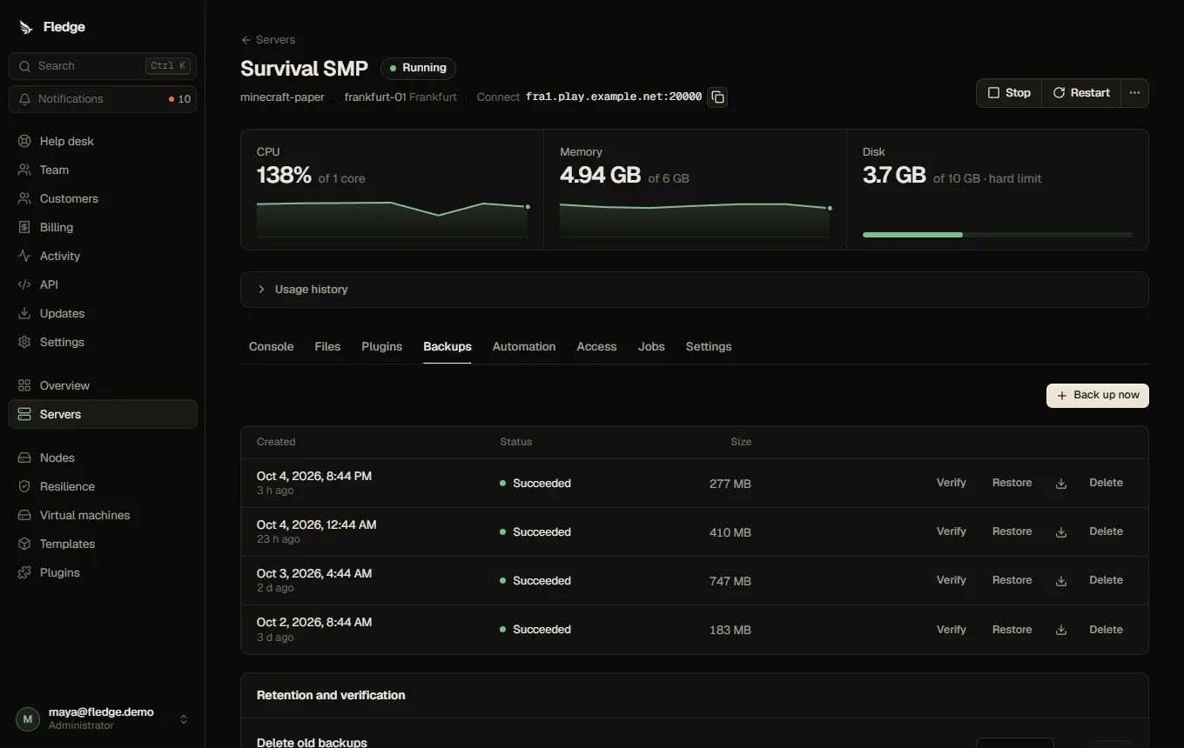Verify the Oct 2 8:44 AM backup
The width and height of the screenshot is (1184, 748).
[x=951, y=630]
